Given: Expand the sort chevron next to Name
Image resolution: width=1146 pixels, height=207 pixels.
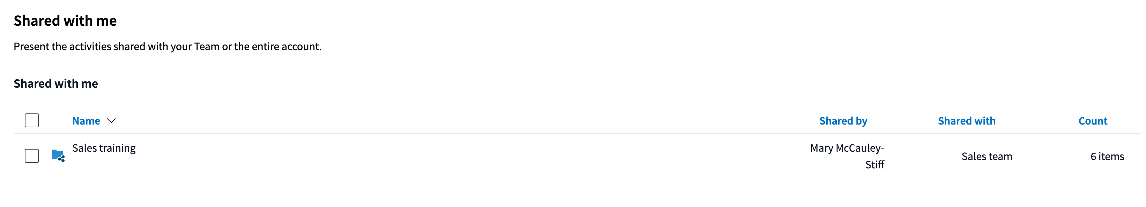Looking at the screenshot, I should click(x=111, y=121).
